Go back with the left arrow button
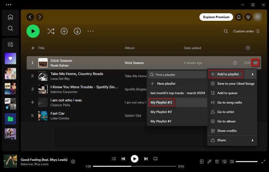 30,17
